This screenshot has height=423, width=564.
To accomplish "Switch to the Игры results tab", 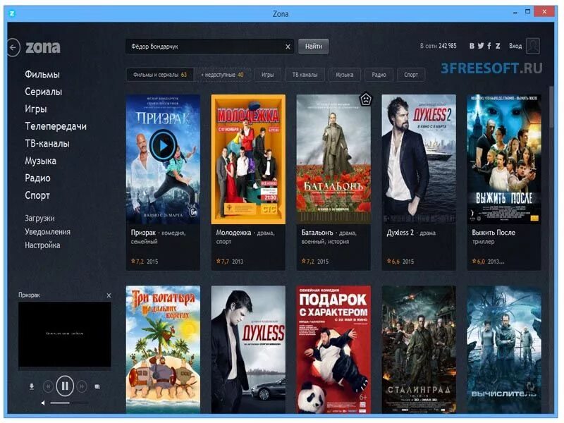I will coord(268,75).
